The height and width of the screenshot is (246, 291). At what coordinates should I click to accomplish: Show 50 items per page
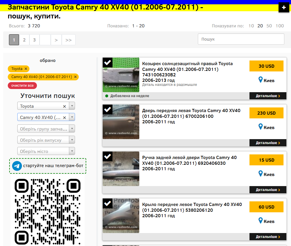click(x=269, y=26)
